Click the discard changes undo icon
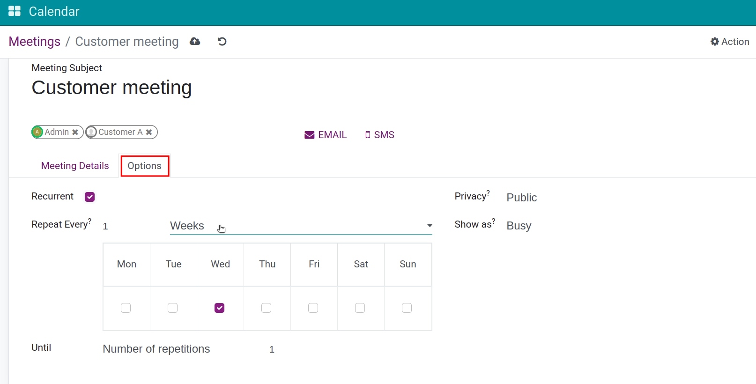756x384 pixels. tap(222, 42)
